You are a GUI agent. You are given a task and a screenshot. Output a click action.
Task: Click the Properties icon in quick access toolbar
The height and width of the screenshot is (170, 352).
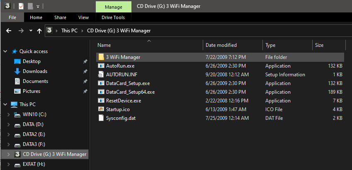[21, 6]
